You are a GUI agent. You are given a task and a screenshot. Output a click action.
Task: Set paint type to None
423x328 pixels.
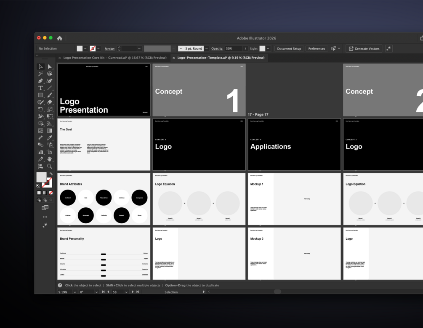pos(51,193)
